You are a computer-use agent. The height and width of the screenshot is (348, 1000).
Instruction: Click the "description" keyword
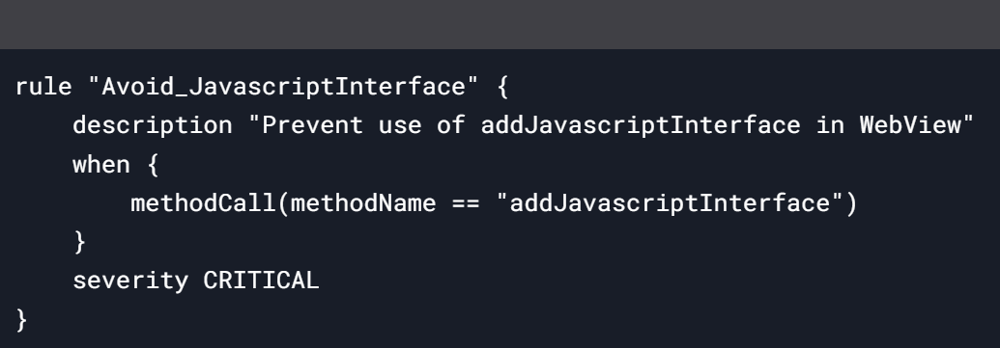153,125
